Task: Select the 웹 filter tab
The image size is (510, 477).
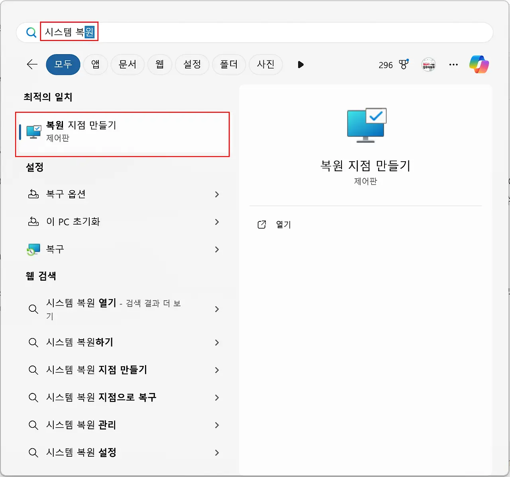Action: (x=159, y=65)
